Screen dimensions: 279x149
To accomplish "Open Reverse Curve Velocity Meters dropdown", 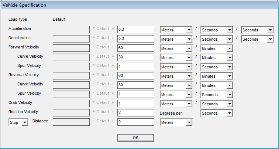I will coord(176,85).
